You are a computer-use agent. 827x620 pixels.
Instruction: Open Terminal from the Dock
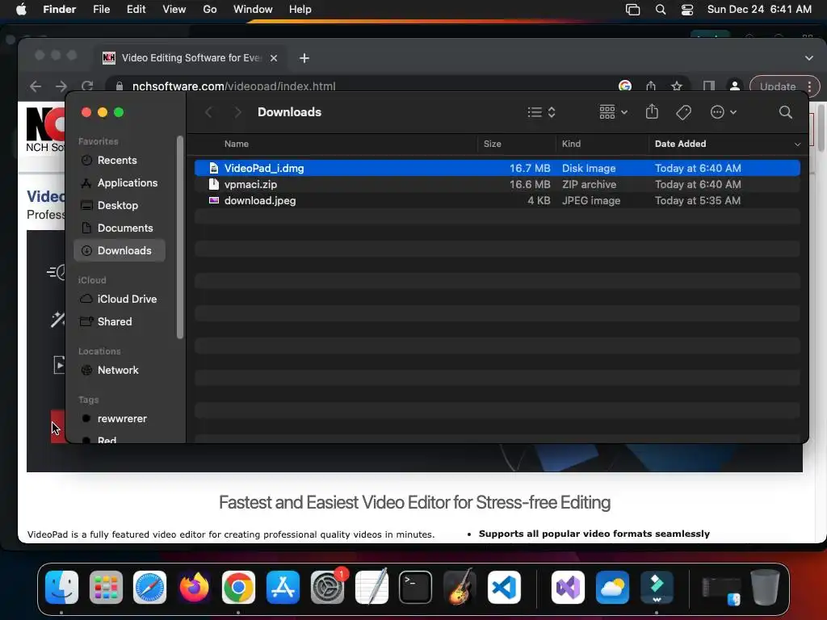(x=416, y=587)
